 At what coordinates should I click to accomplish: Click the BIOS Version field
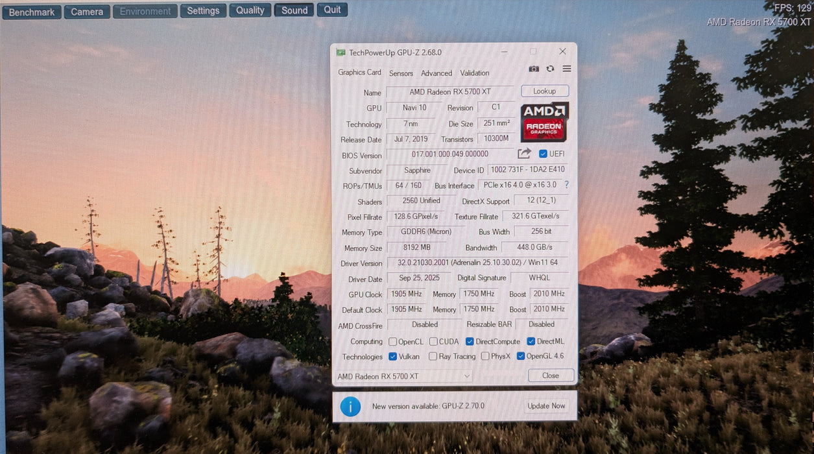pos(450,154)
